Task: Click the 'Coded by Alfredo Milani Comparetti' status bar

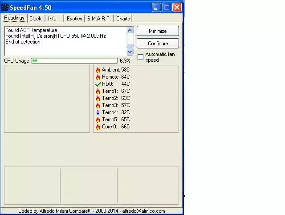Action: coord(92,211)
